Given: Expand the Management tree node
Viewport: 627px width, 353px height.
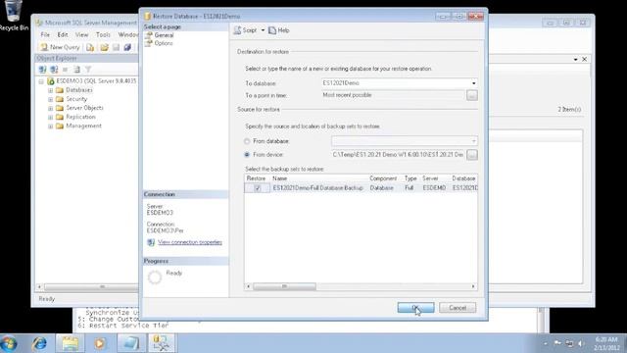Looking at the screenshot, I should pos(50,126).
